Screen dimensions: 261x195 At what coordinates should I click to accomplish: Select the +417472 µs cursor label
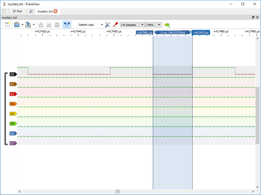coord(201,32)
